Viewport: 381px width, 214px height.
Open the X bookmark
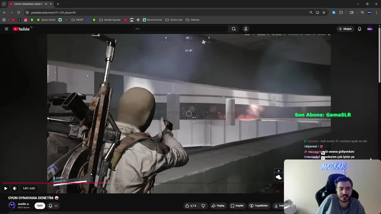(19, 20)
